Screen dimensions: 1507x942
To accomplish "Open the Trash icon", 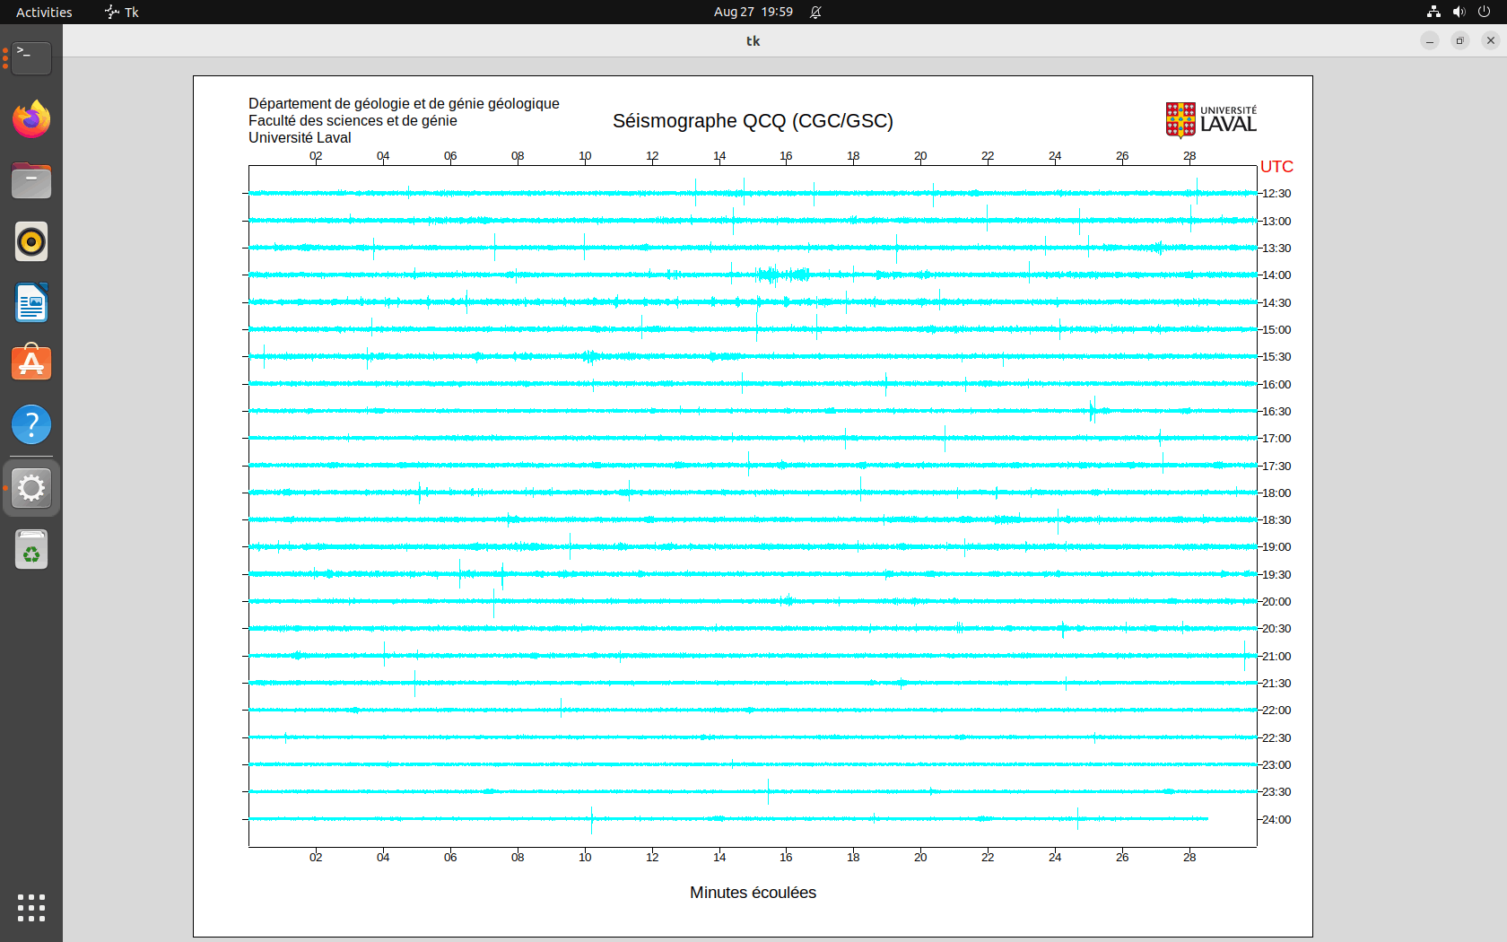I will coord(31,549).
